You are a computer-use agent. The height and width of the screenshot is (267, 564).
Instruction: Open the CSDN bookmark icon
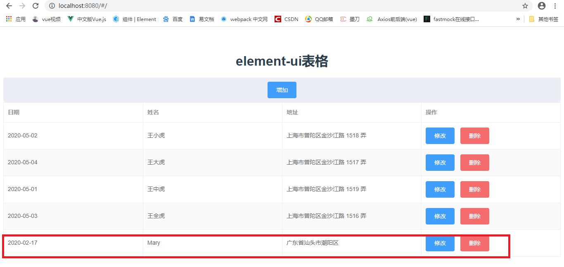click(x=277, y=19)
